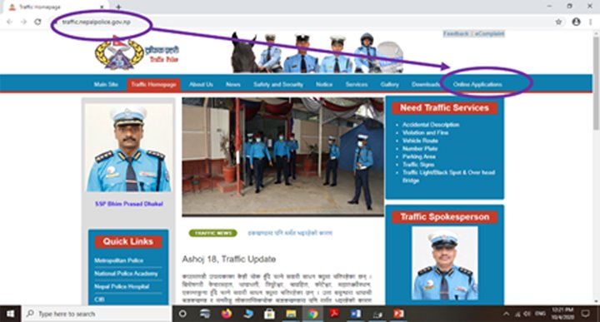Open the Chrome three-dot menu

point(591,22)
